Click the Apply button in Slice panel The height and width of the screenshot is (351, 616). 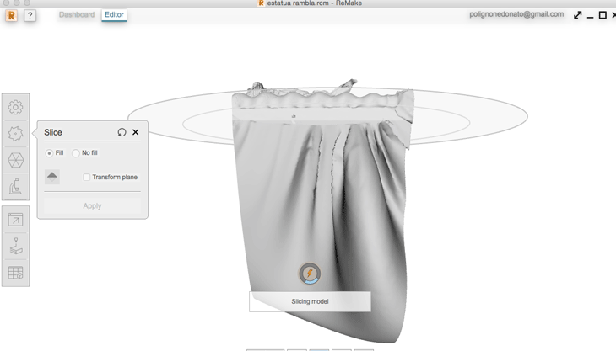(x=92, y=205)
